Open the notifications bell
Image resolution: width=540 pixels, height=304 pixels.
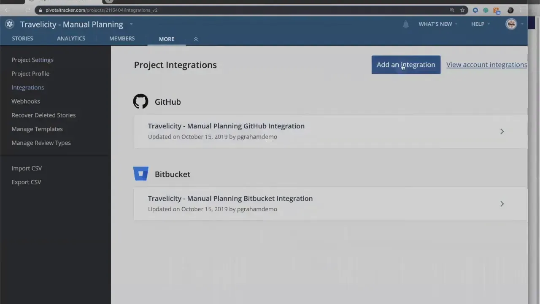point(405,24)
